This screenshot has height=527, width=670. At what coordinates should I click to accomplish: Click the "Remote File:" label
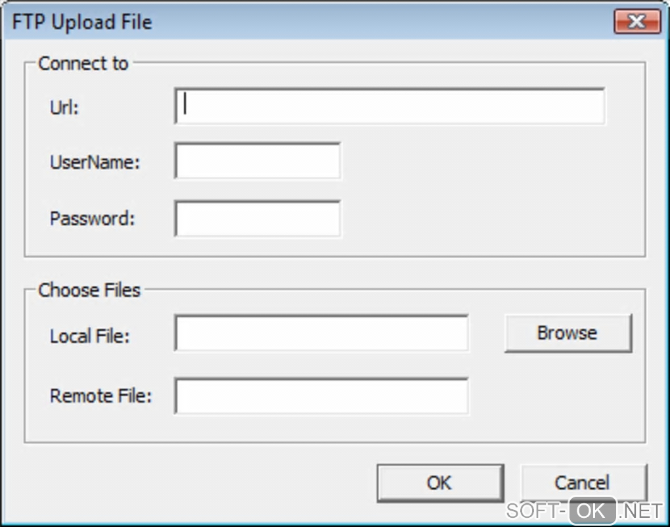pos(100,396)
